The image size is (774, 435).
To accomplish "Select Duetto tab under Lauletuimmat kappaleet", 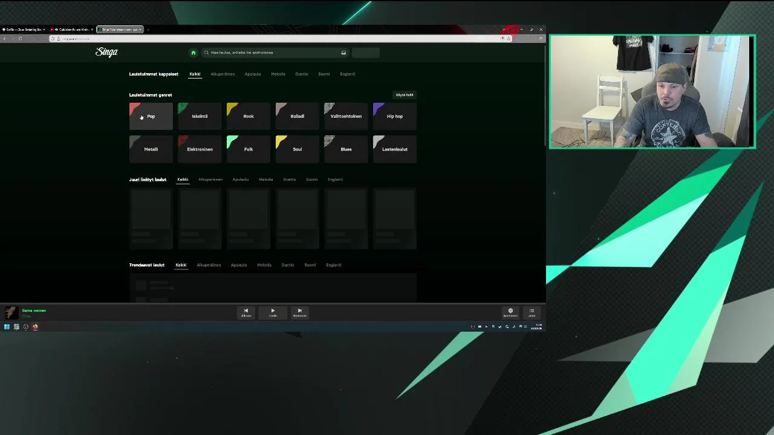I will point(302,74).
